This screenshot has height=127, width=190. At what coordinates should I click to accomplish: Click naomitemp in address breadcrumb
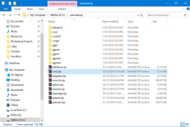coord(76,15)
